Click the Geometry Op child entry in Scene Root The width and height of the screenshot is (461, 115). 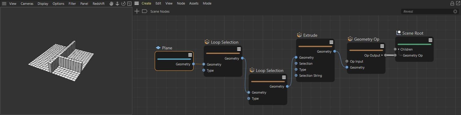click(x=413, y=55)
